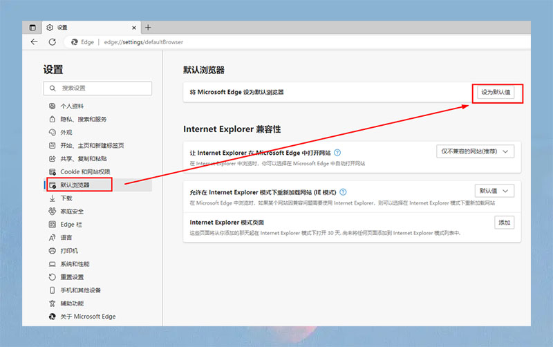The width and height of the screenshot is (553, 347).
Task: Click the 添加 button for IE mode pages
Action: (504, 223)
